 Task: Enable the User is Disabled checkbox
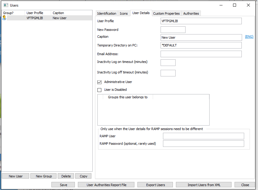point(100,90)
